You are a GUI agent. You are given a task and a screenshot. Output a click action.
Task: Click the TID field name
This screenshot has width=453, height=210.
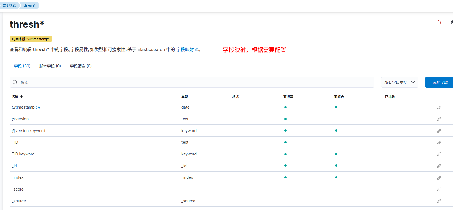click(15, 142)
